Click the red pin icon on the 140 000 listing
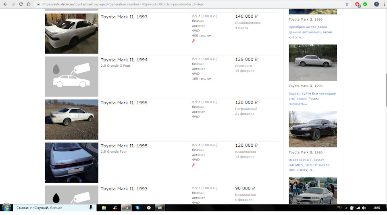The height and width of the screenshot is (215, 387). 193,41
